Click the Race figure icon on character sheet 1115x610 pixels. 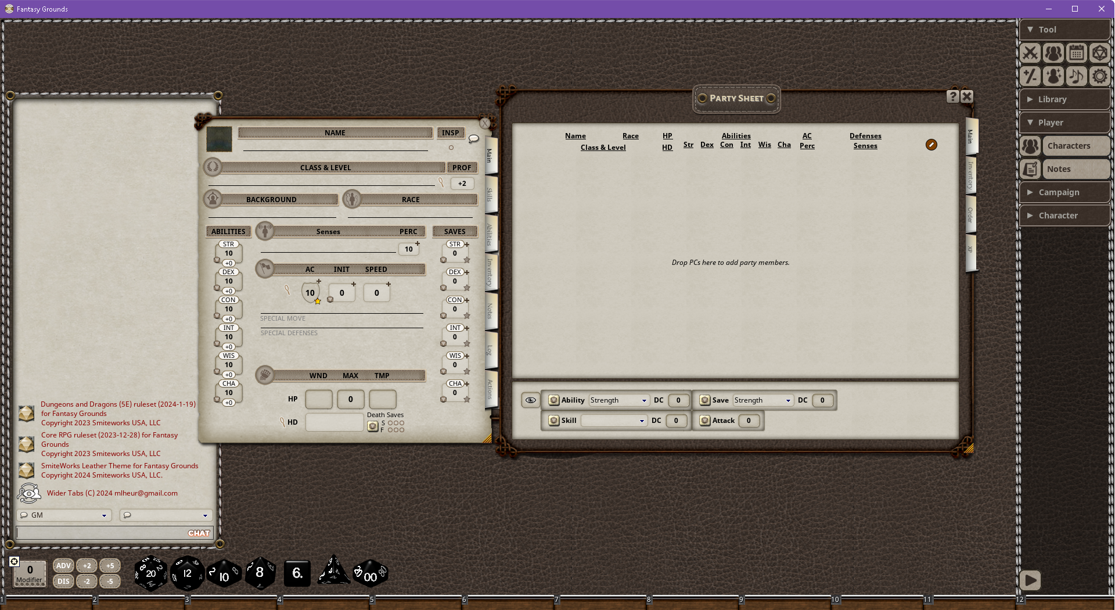point(352,199)
